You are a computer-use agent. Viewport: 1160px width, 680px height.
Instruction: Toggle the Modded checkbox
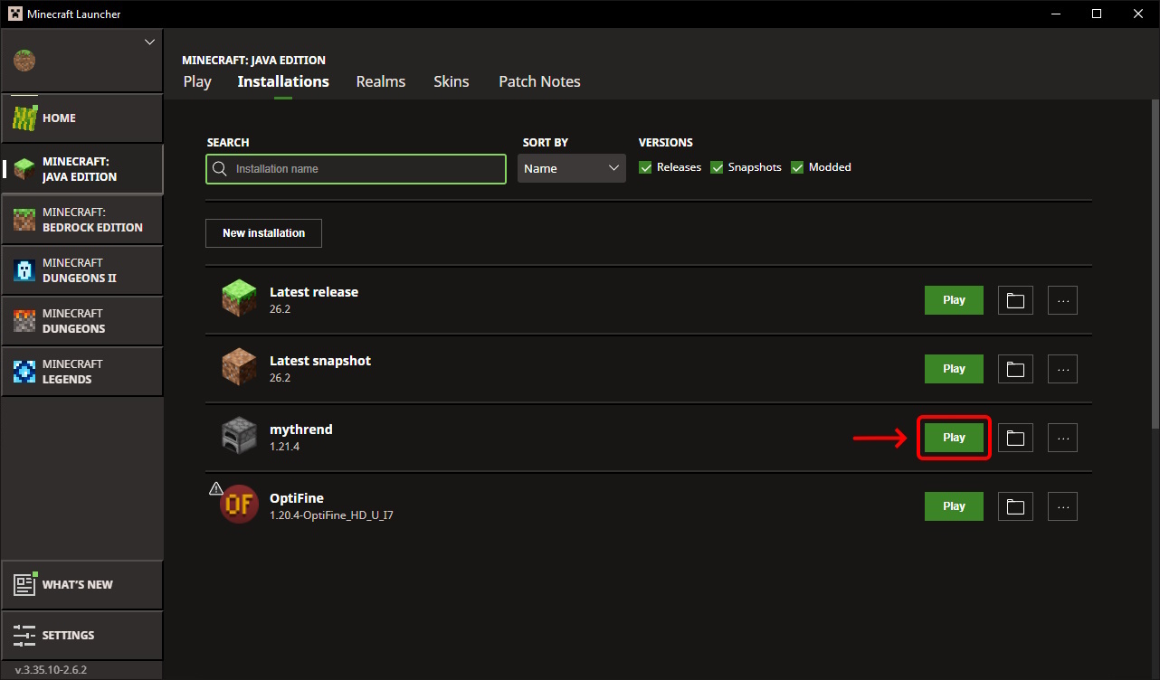pos(797,167)
